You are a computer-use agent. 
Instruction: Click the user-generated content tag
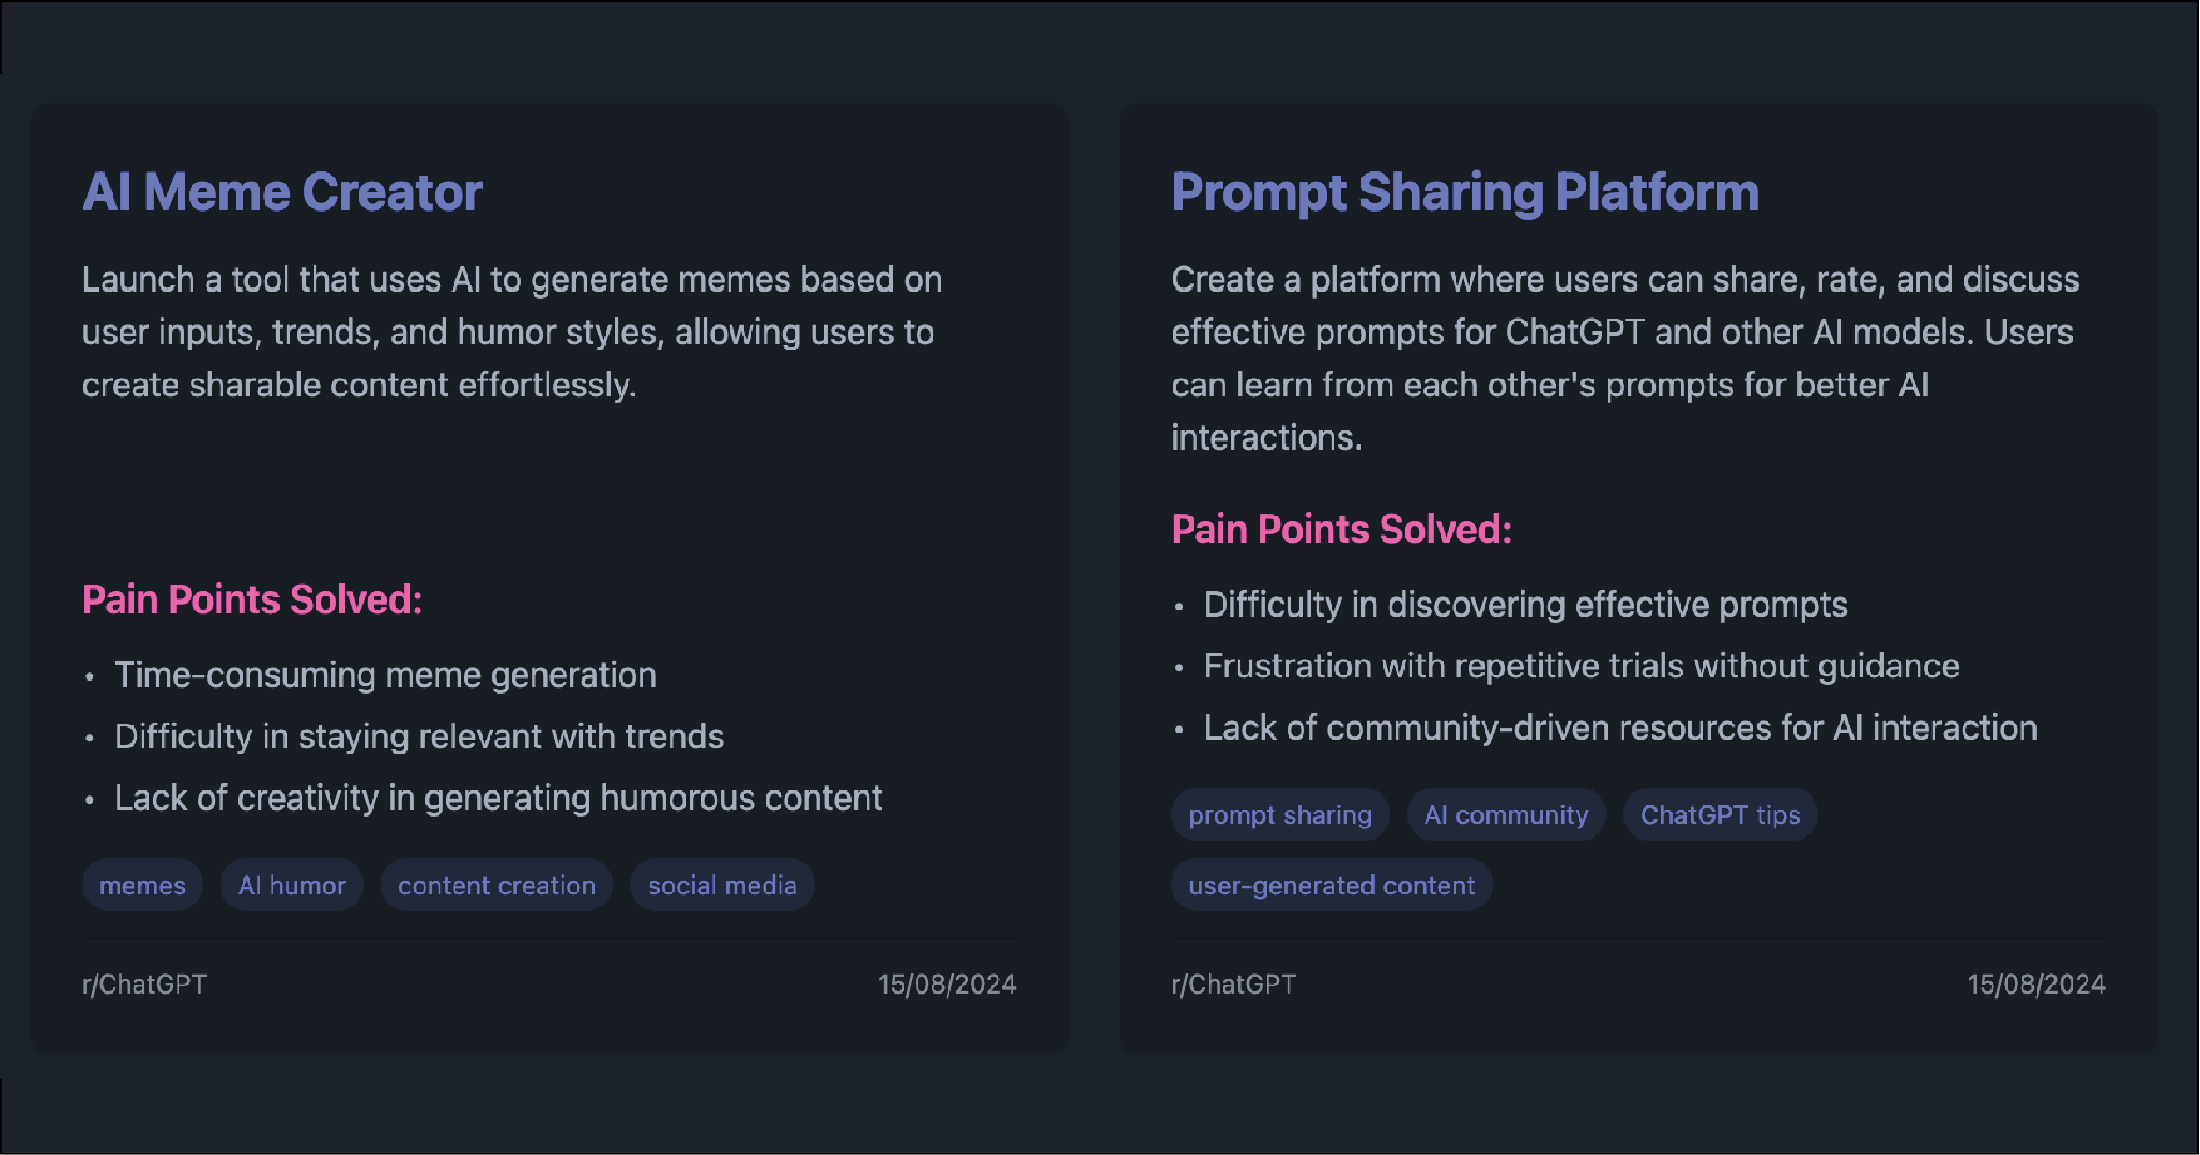(x=1332, y=884)
